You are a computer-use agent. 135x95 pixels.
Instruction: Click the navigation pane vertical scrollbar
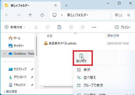coord(36,46)
